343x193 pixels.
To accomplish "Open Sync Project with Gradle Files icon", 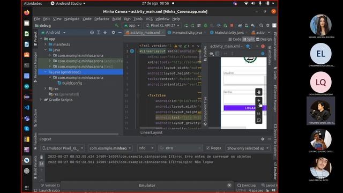I will tap(240, 26).
